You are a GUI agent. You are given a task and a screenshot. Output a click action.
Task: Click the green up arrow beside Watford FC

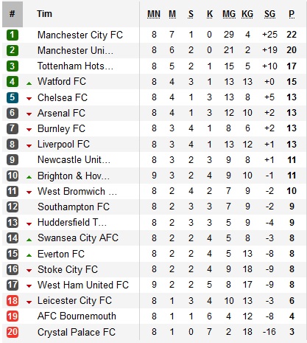[29, 83]
